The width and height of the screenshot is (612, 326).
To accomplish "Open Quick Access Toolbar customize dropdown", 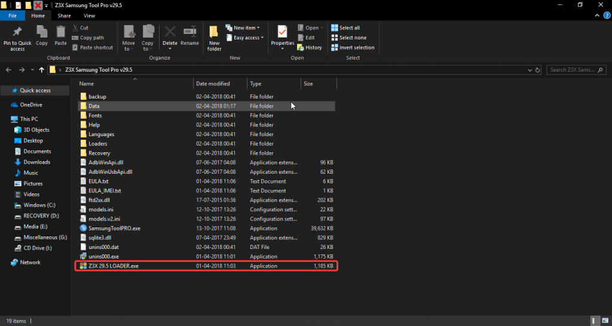I will pos(46,5).
